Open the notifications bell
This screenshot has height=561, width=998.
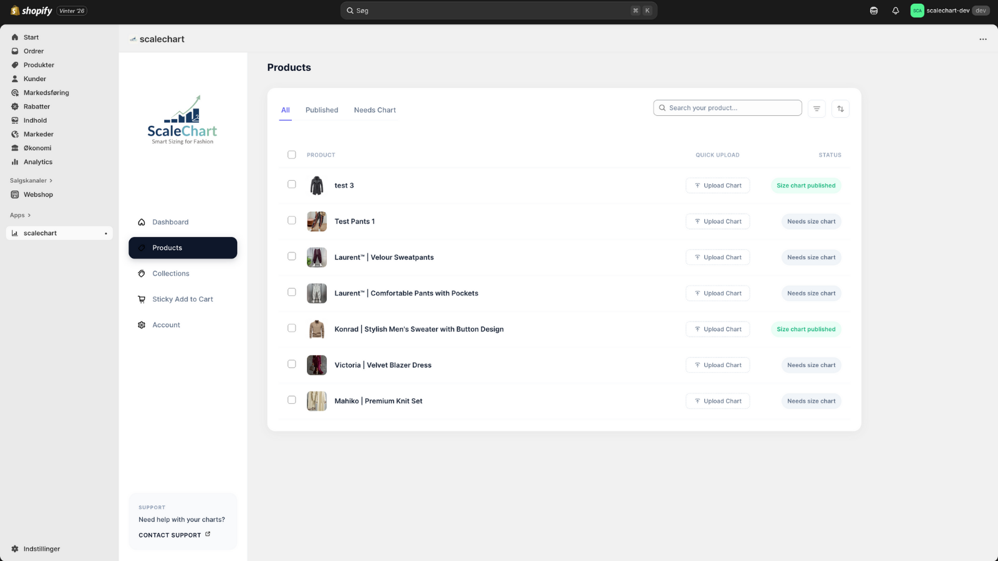click(896, 11)
